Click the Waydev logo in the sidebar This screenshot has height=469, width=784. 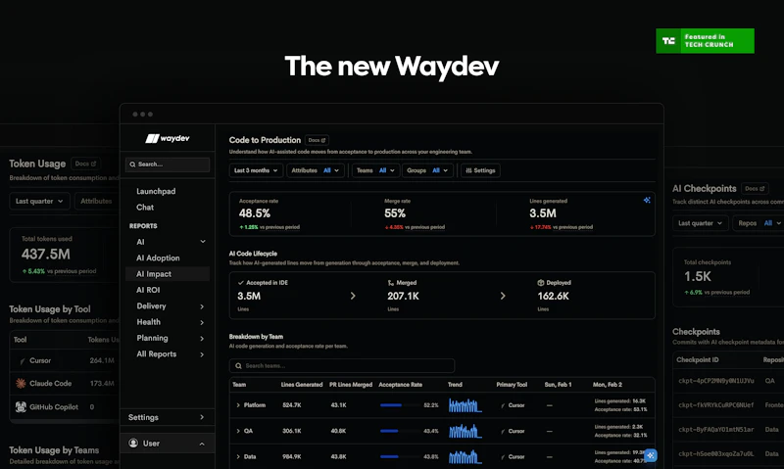(168, 138)
